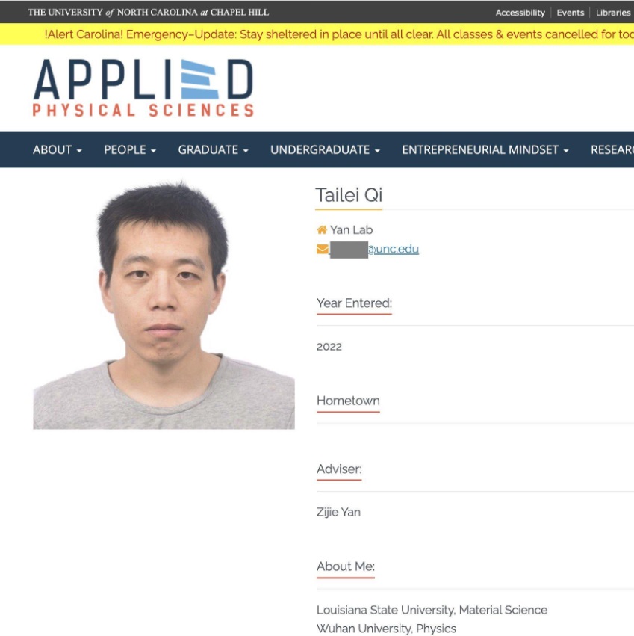Screen dimensions: 634x636
Task: Open the Applied Physical Sciences logo
Action: click(142, 87)
